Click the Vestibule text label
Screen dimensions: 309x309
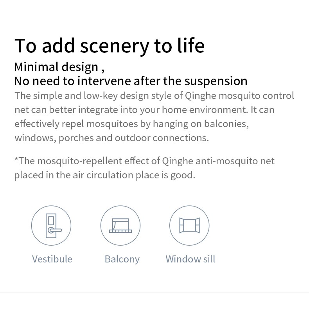pos(52,259)
